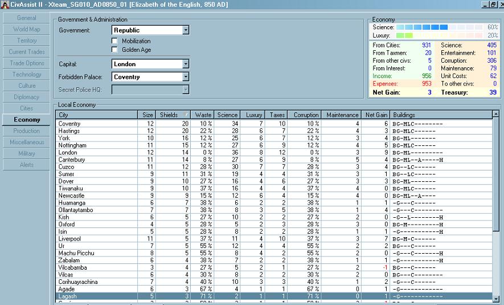
Task: Open the World Map tab
Action: (26, 29)
